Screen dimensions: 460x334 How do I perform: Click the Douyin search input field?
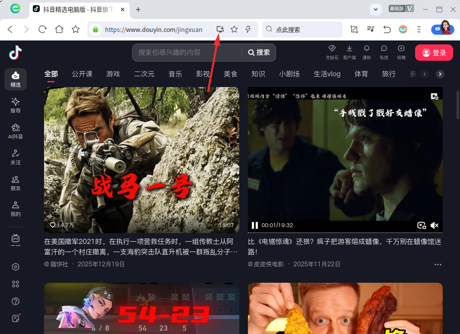[x=187, y=53]
